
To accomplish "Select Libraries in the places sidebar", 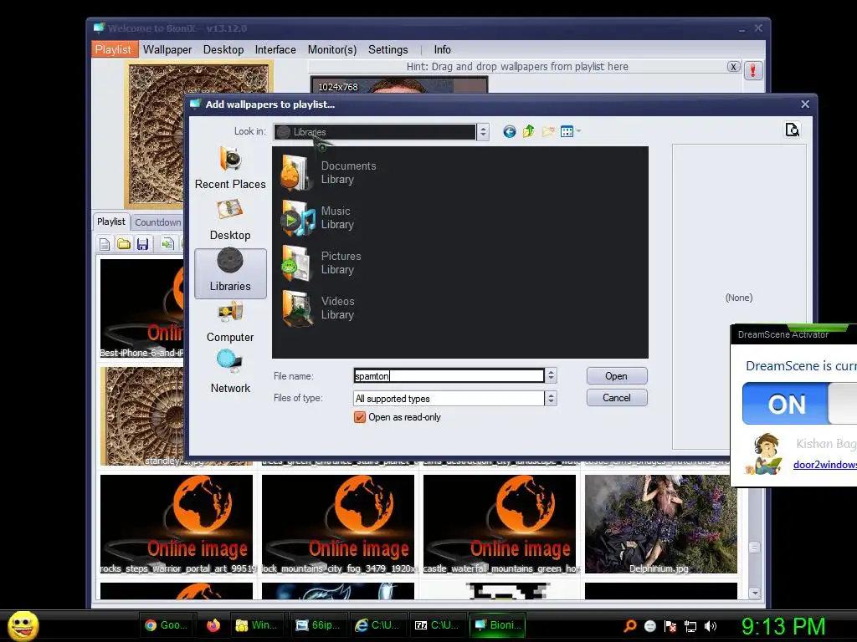I will 230,273.
